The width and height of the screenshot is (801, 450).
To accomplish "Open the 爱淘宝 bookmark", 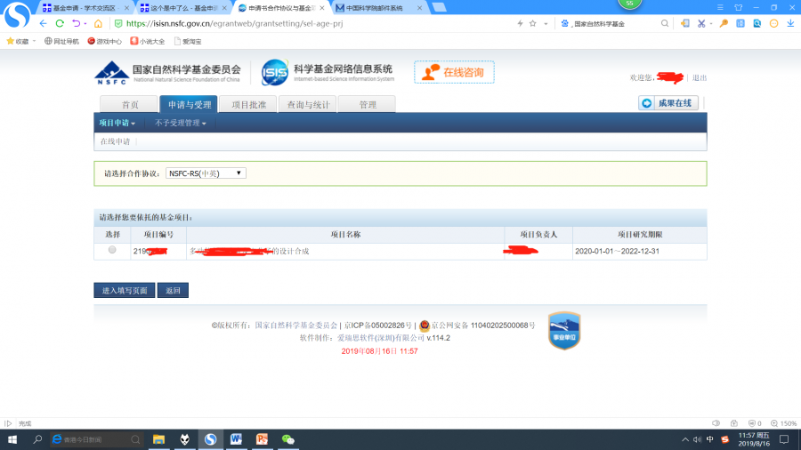I will pos(188,41).
